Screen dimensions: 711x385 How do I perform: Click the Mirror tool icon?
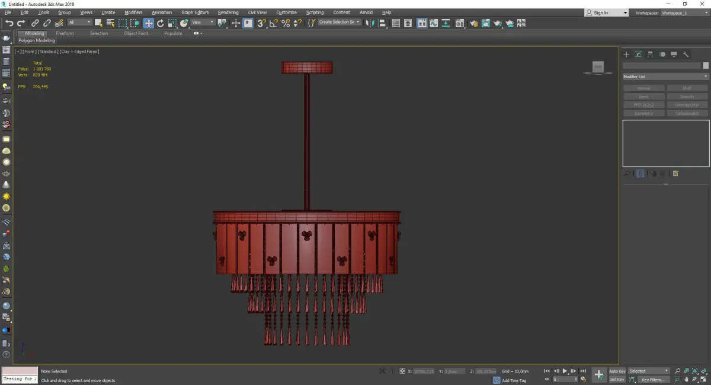coord(370,23)
